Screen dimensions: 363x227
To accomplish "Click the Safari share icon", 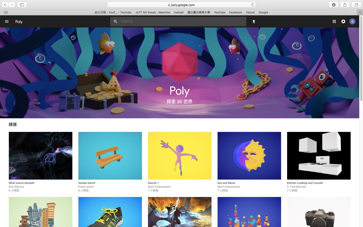I will [x=345, y=5].
